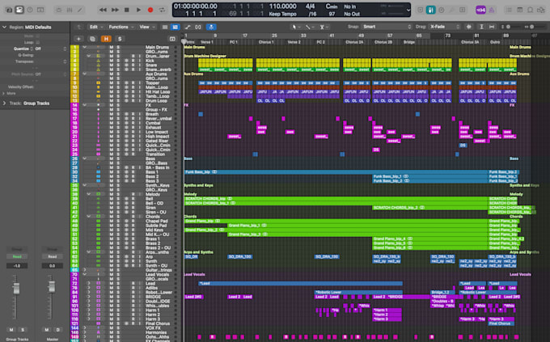Open the Browsers media icon

click(x=541, y=10)
